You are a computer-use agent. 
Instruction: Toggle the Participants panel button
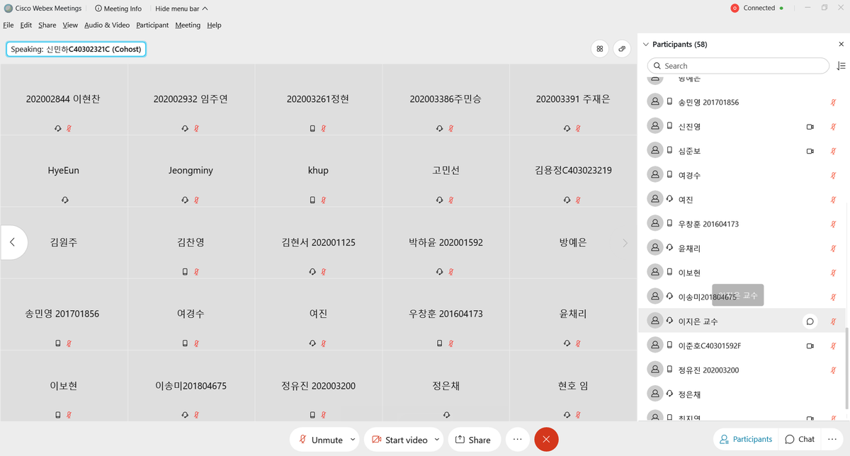coord(746,439)
